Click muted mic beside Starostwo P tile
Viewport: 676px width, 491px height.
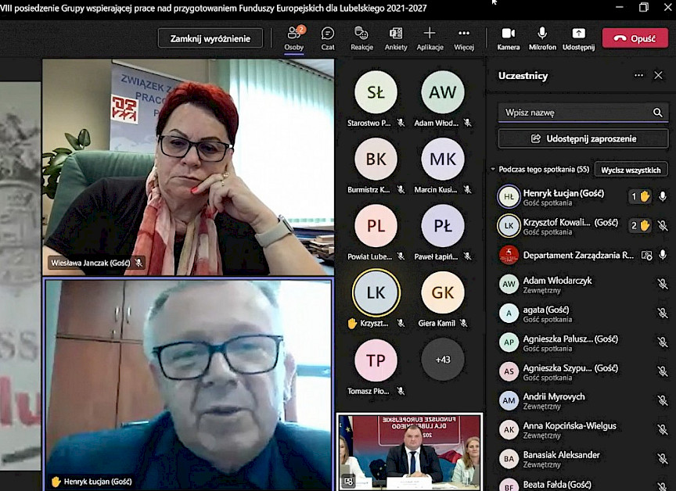coord(401,123)
